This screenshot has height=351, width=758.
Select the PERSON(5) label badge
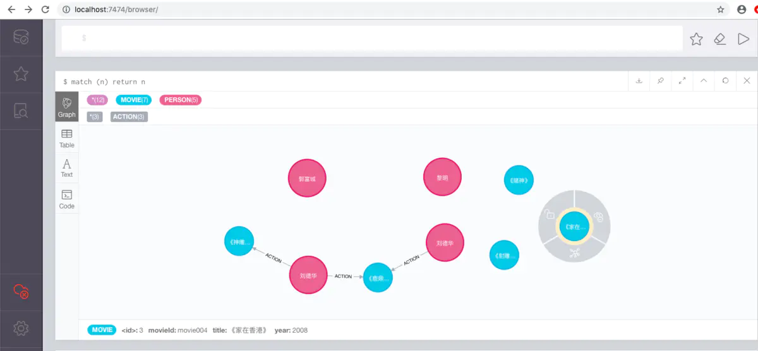coord(181,100)
